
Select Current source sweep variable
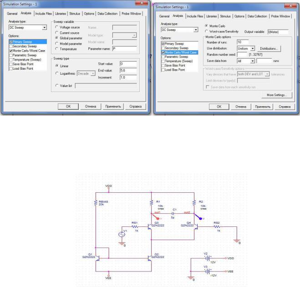[56, 33]
